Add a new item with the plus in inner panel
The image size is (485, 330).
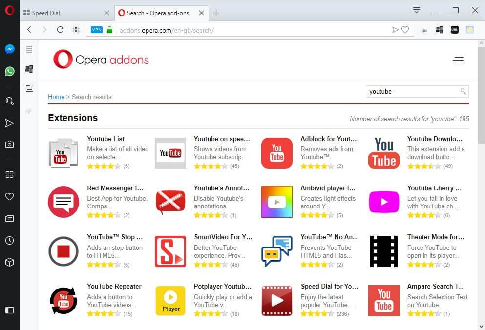click(x=29, y=111)
